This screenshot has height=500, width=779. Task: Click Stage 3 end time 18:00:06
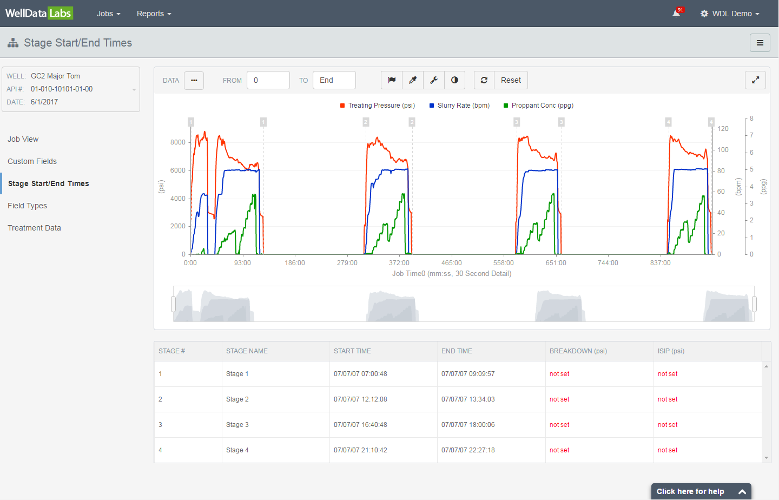[468, 425]
